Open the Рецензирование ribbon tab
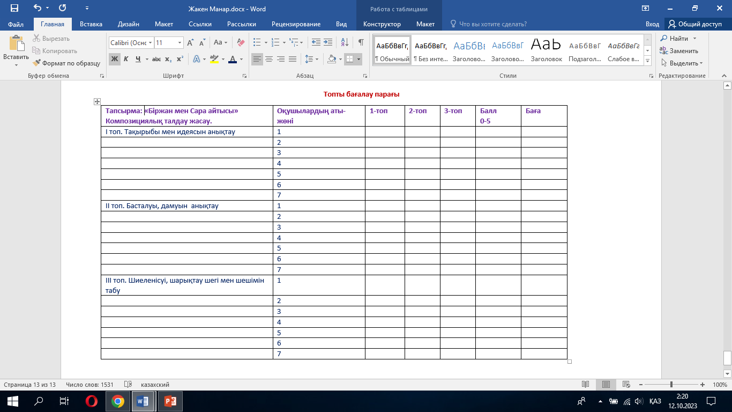The height and width of the screenshot is (412, 732). point(296,24)
